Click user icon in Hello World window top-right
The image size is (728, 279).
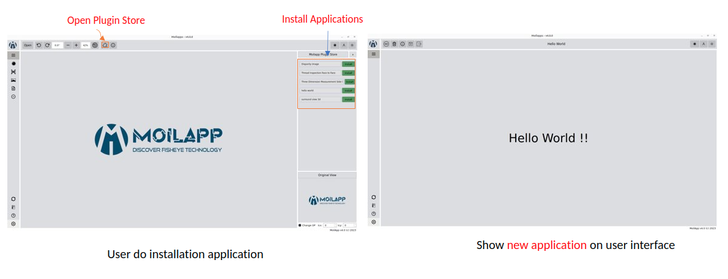[x=704, y=43]
